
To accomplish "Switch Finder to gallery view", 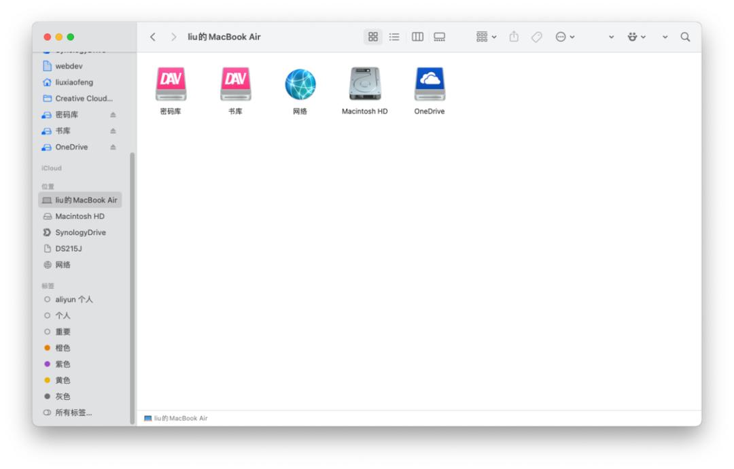I will pyautogui.click(x=440, y=37).
